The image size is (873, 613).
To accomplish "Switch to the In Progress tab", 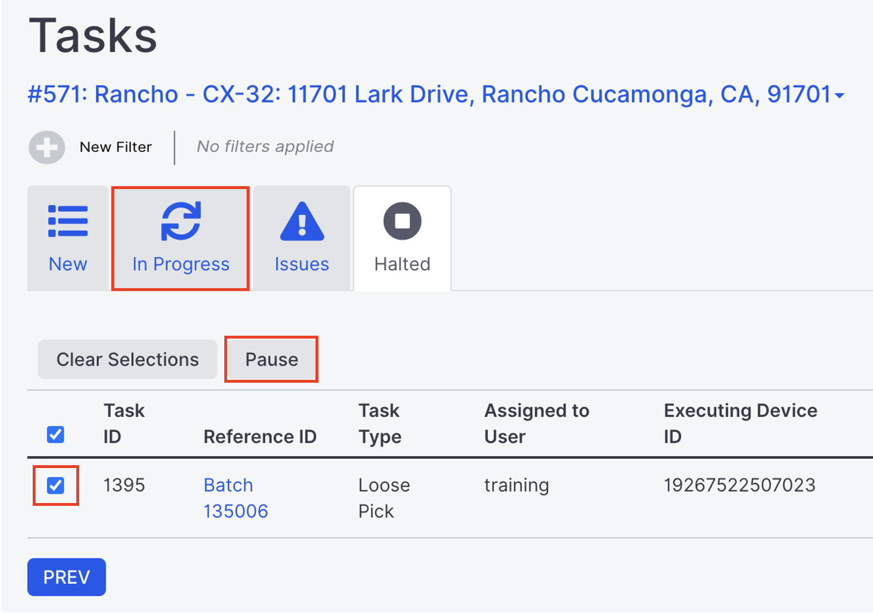I will click(x=181, y=238).
